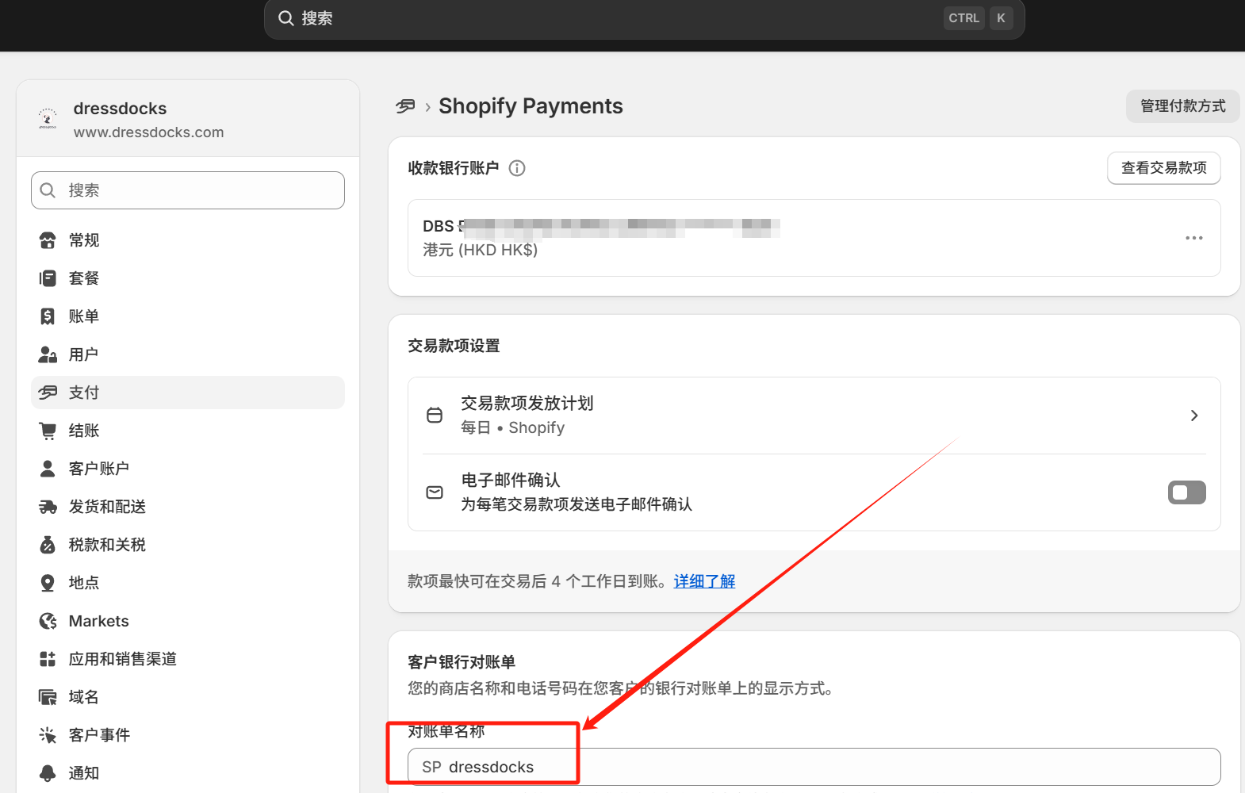Toggle the 电子邮件确认 email confirmation switch
The image size is (1245, 793).
[x=1186, y=492]
